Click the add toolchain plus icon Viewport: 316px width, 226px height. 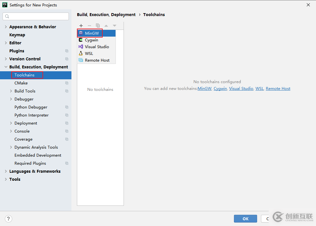click(x=81, y=26)
